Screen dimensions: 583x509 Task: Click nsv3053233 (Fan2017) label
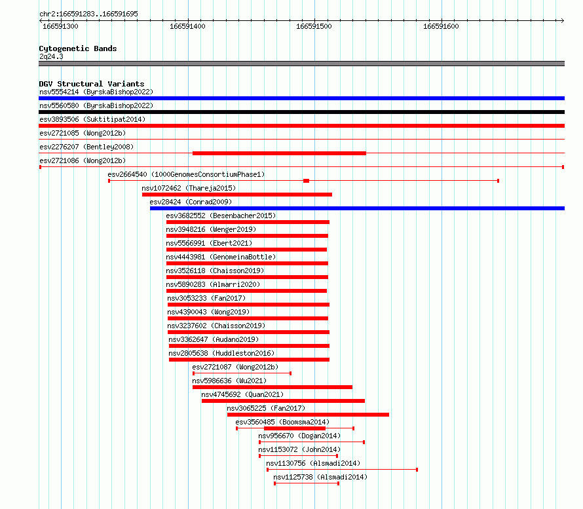point(206,298)
